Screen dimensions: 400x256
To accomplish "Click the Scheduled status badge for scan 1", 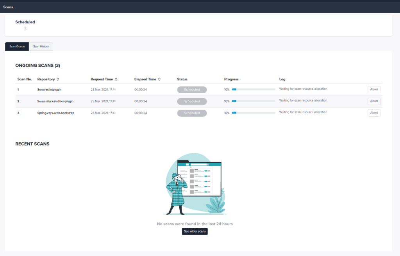I will (x=192, y=89).
